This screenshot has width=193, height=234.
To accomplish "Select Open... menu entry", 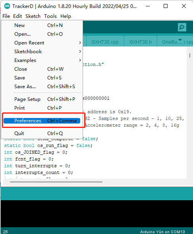I will tap(42, 34).
